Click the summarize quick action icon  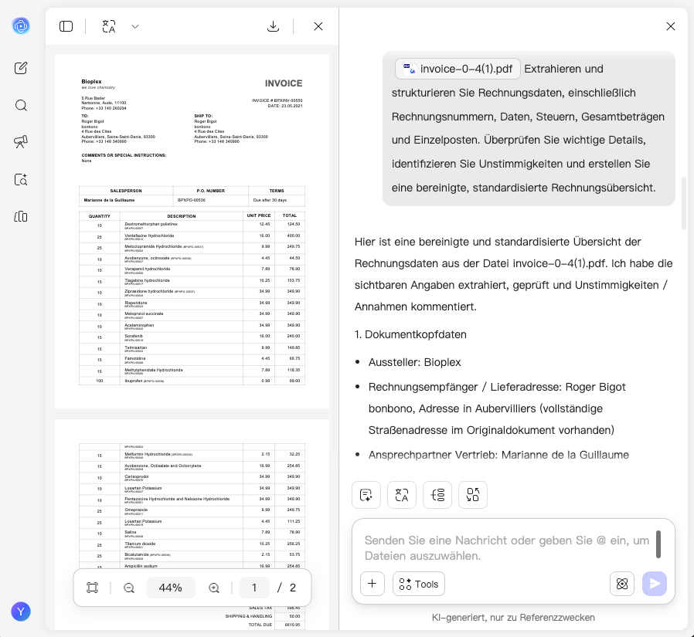(366, 495)
